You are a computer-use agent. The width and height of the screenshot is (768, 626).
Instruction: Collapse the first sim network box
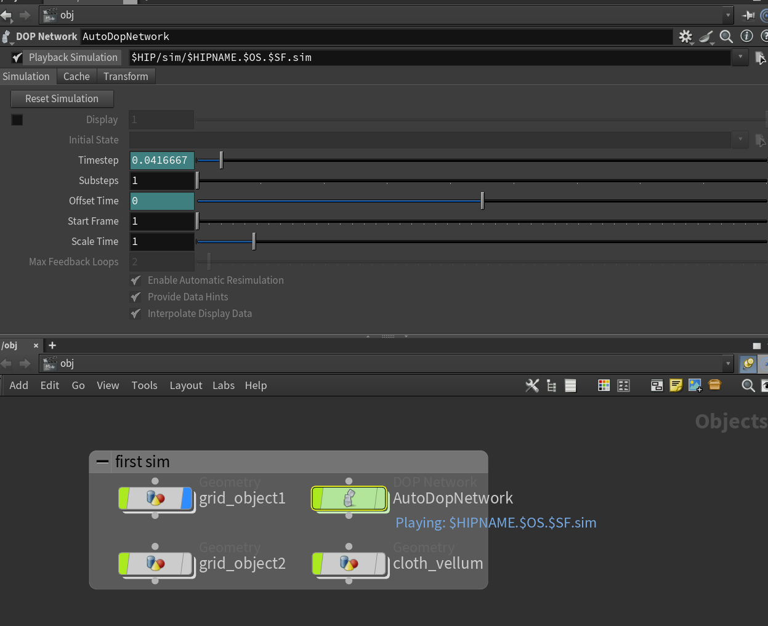point(102,462)
